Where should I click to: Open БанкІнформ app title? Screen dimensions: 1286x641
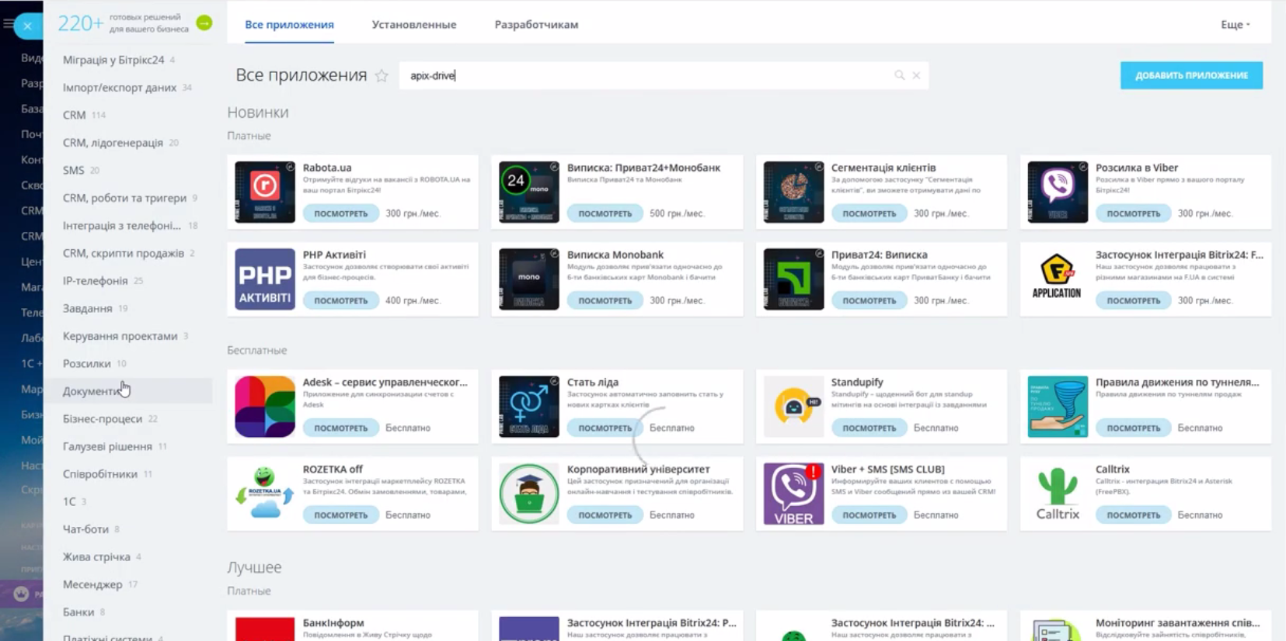pos(333,622)
